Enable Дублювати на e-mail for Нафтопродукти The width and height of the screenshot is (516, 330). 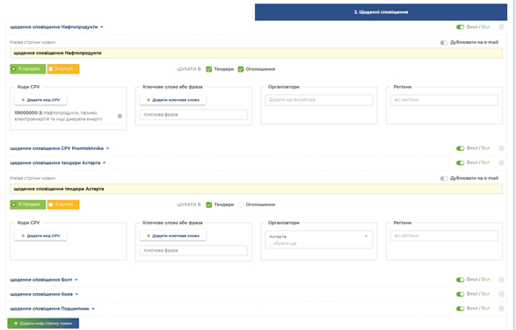click(444, 42)
